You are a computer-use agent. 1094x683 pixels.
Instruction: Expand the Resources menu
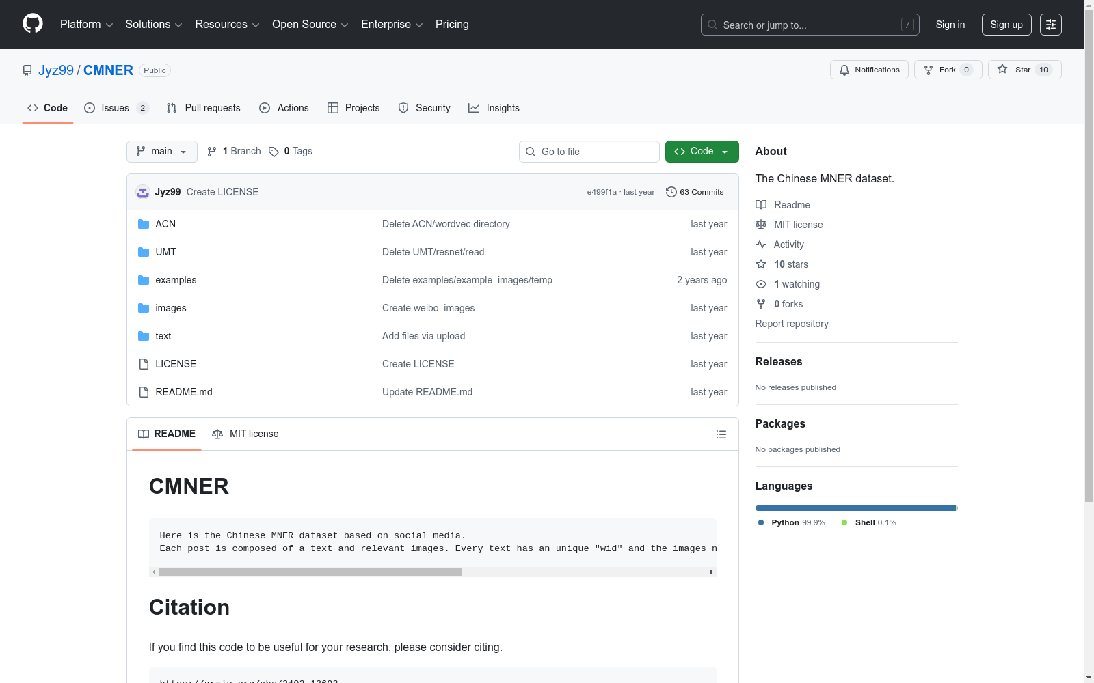(x=227, y=25)
